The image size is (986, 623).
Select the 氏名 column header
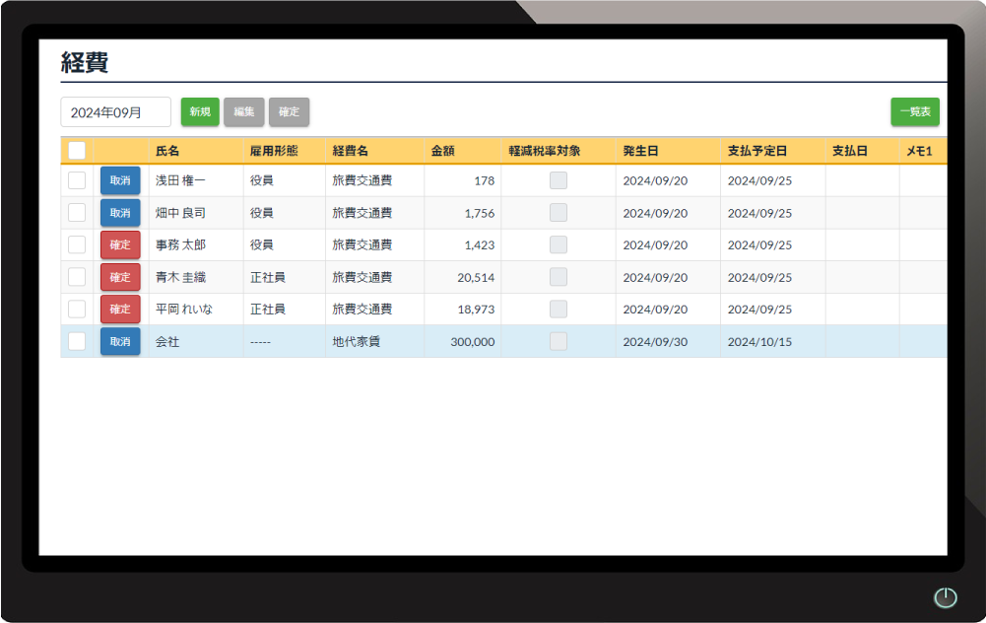coord(167,152)
